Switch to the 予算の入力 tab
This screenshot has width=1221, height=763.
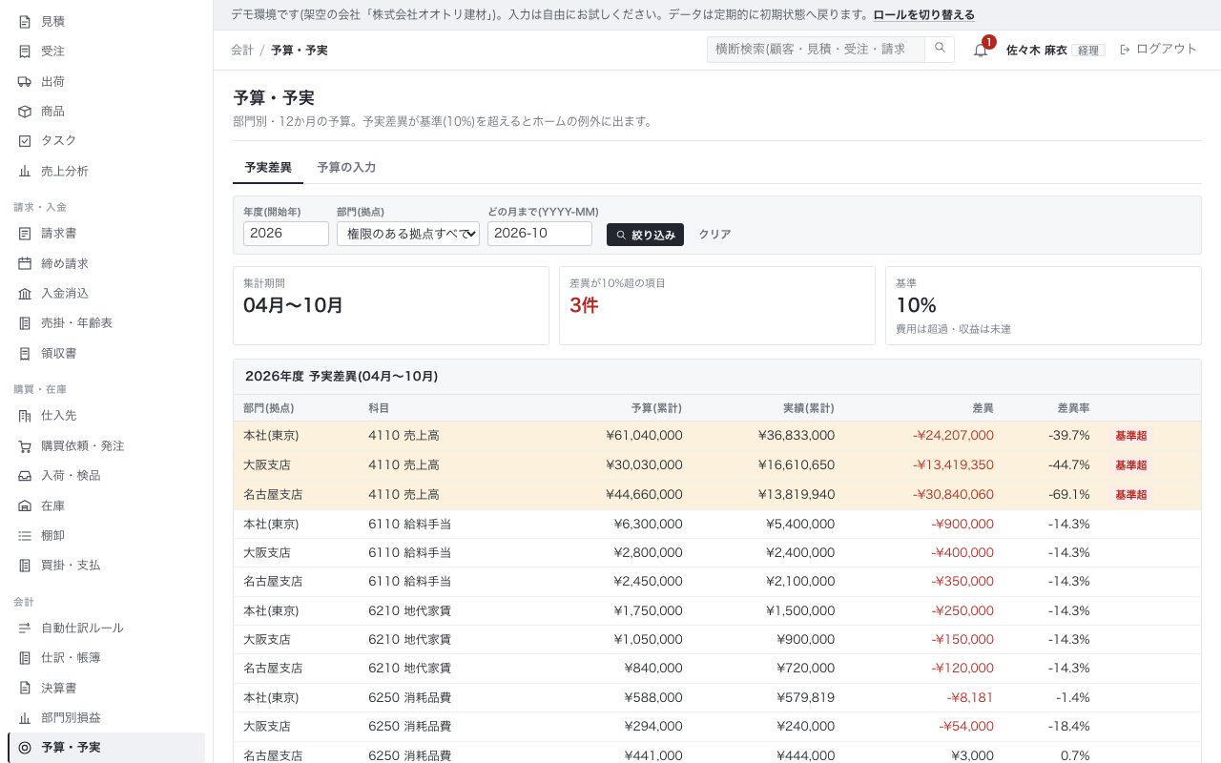pos(346,168)
